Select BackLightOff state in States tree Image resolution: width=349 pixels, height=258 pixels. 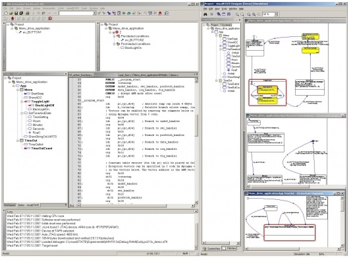[x=45, y=106]
